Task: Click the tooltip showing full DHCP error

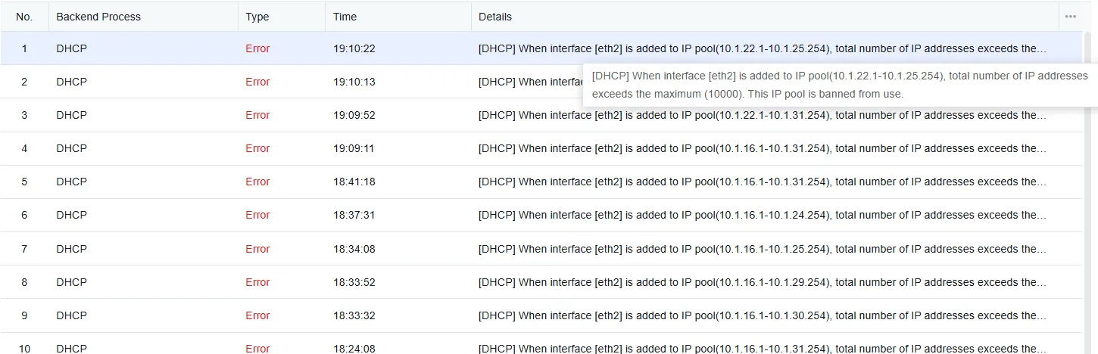Action: click(x=839, y=85)
